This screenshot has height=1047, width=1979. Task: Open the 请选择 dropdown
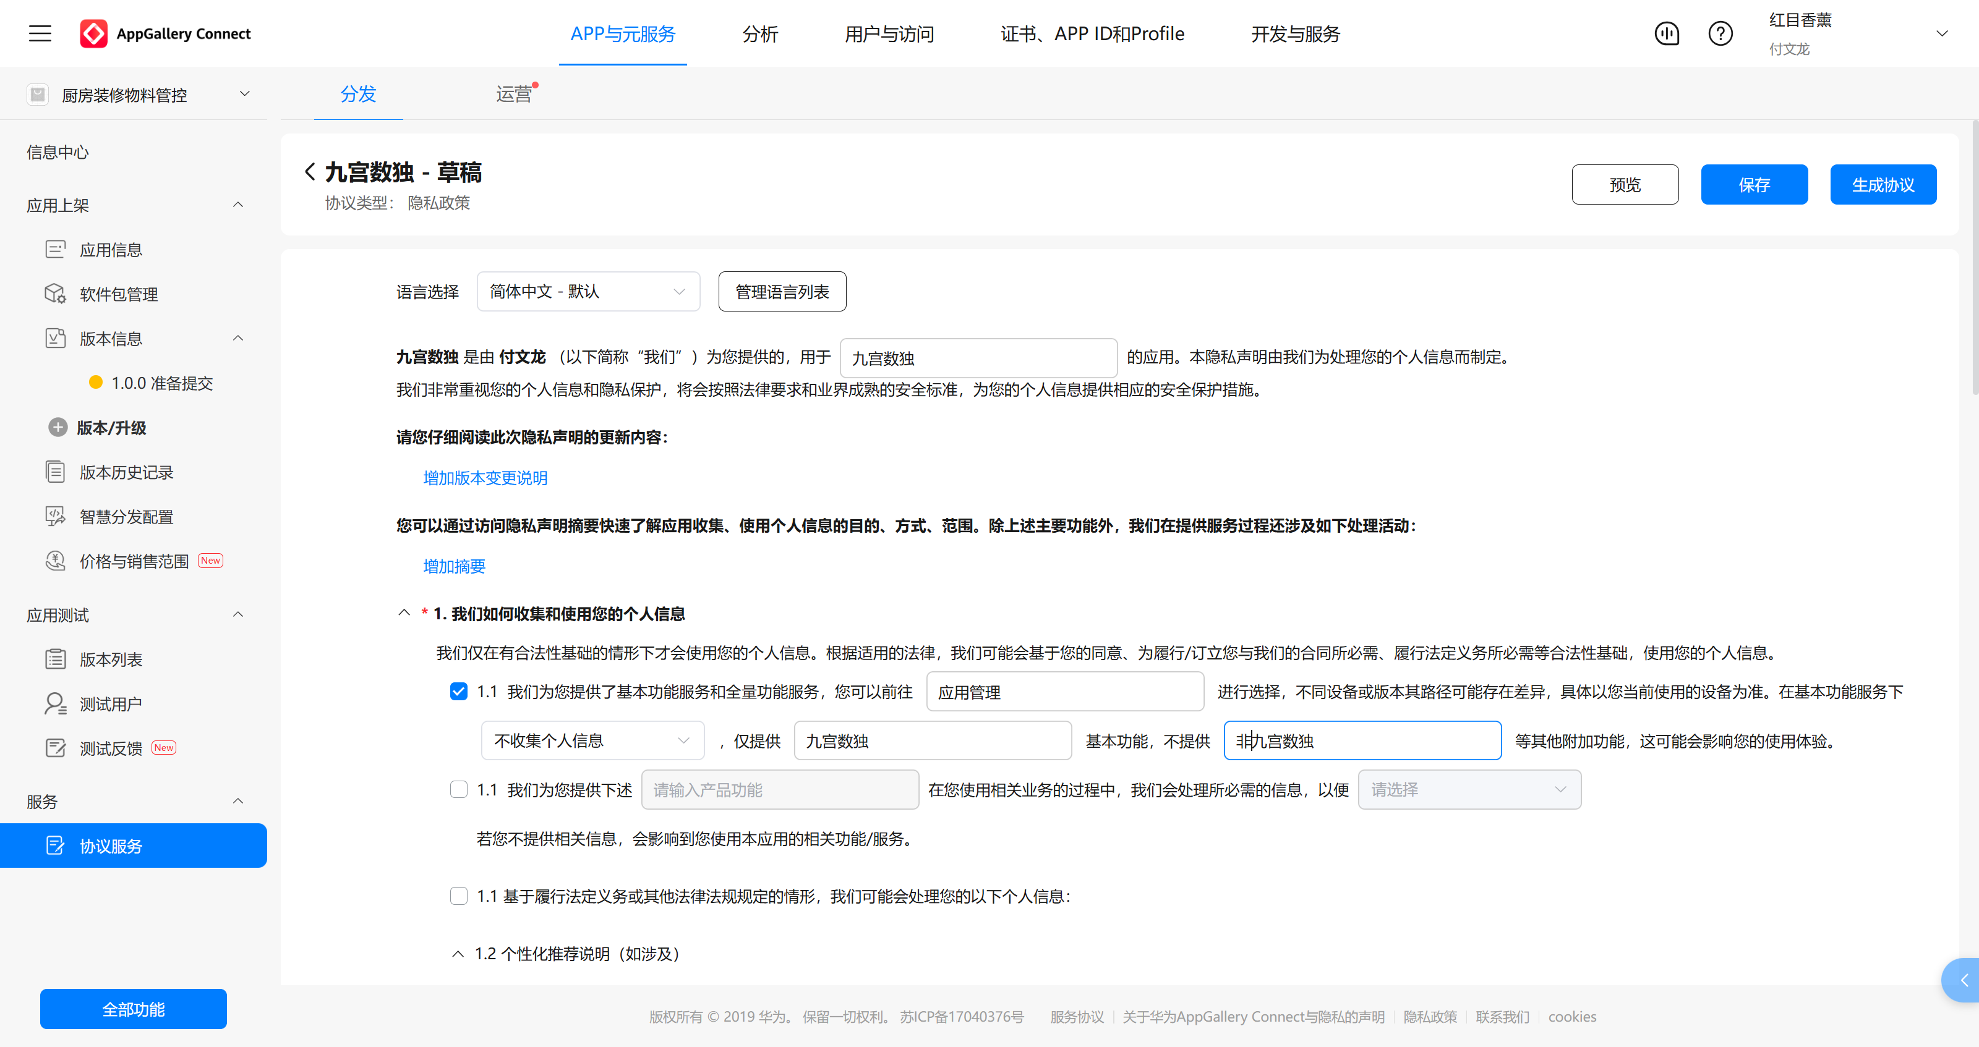(x=1469, y=790)
